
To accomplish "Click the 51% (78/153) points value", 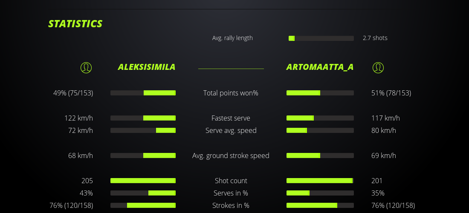I will click(391, 93).
